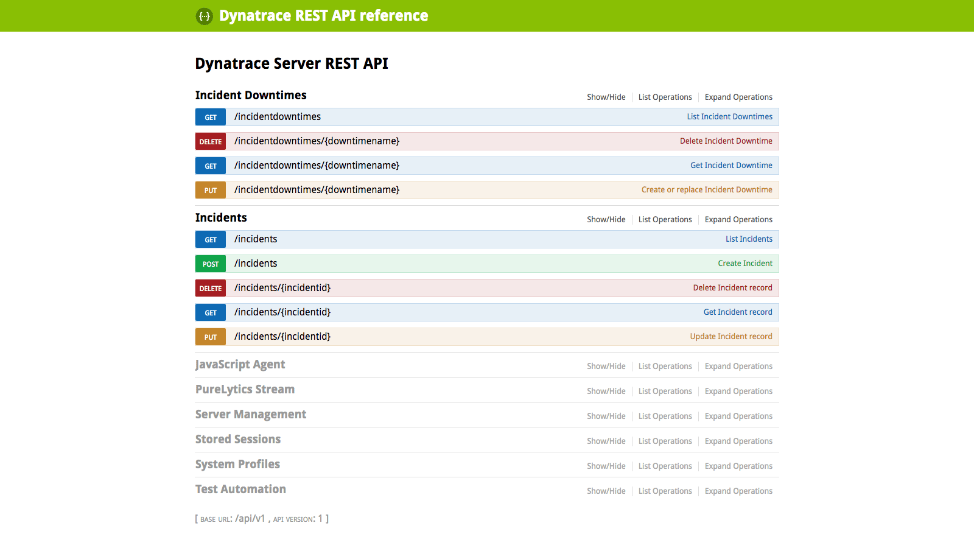
Task: List Operations for PureLytics Stream
Action: tap(665, 392)
